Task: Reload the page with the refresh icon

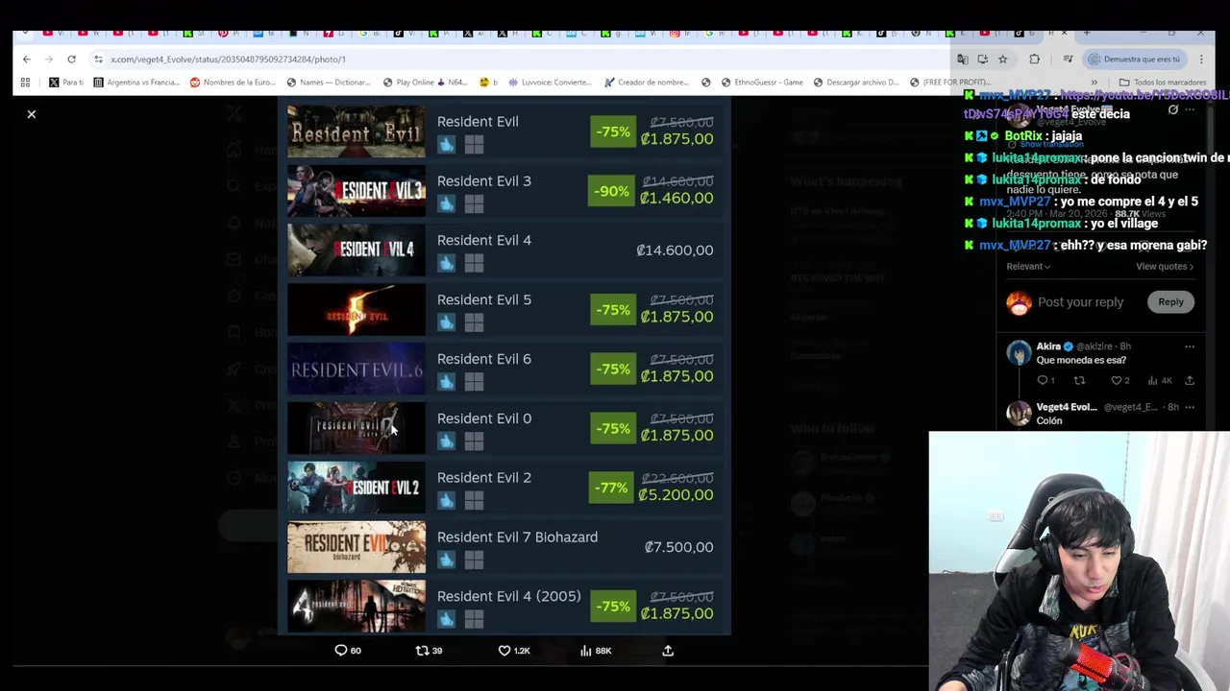Action: click(71, 60)
